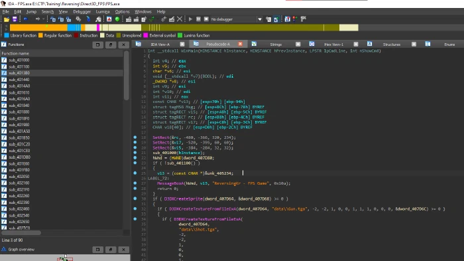Click the green double-arrow toolbar icon

coord(152,19)
